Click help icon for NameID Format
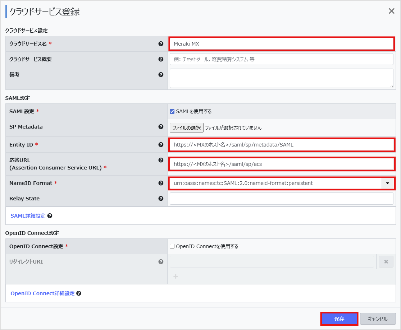 [x=161, y=183]
